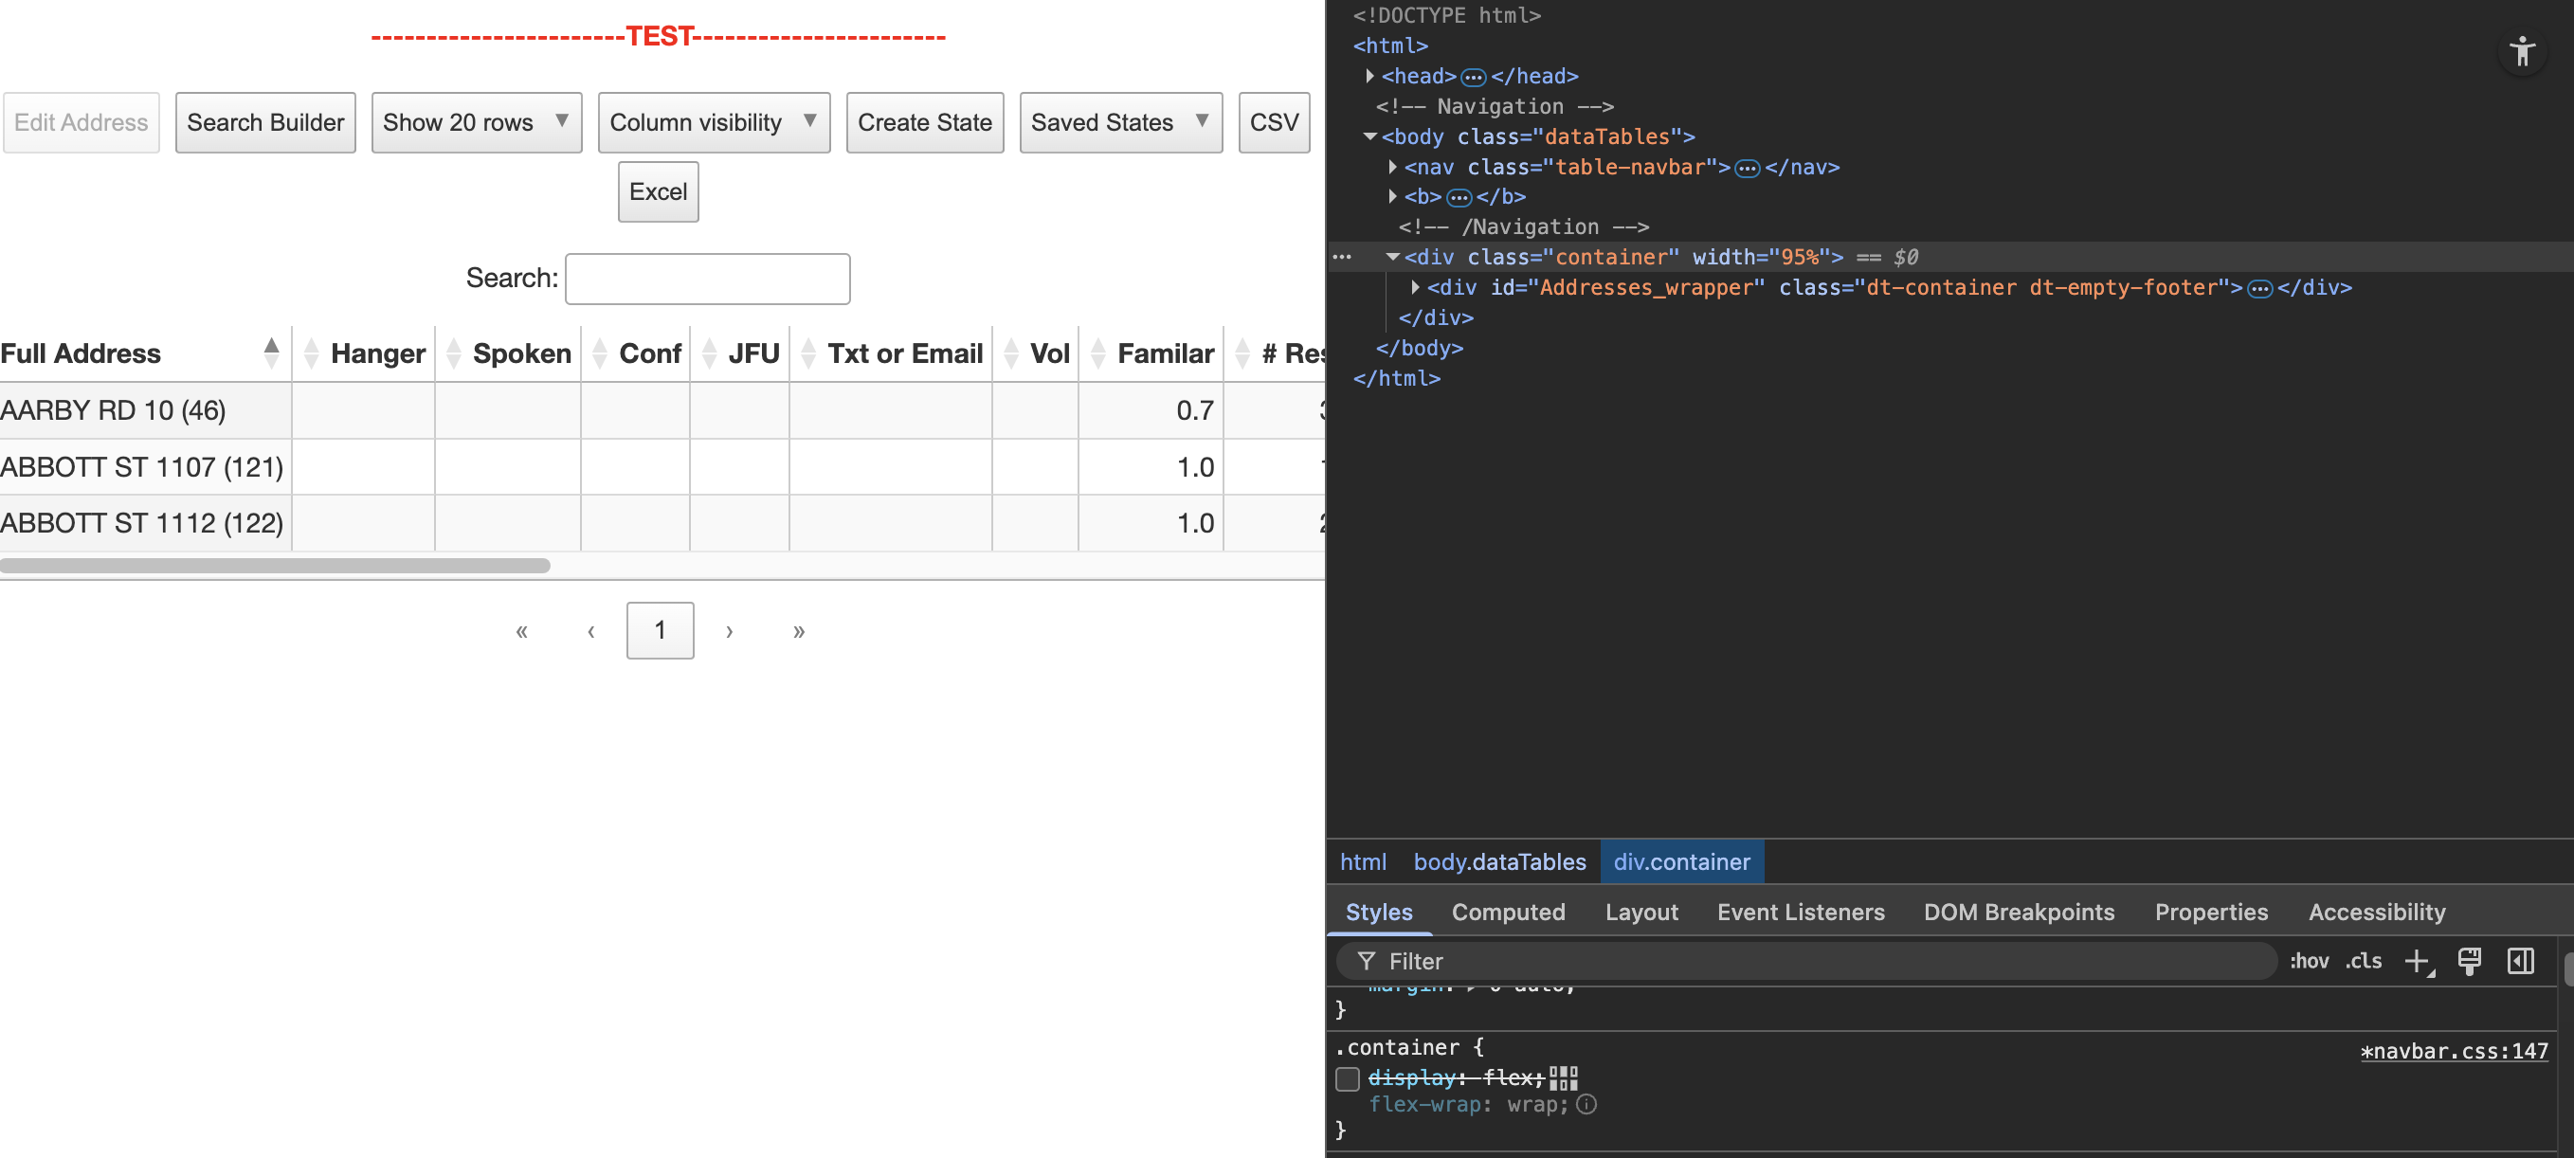
Task: Click the Styles pane vertical scrollbar
Action: click(x=2568, y=969)
